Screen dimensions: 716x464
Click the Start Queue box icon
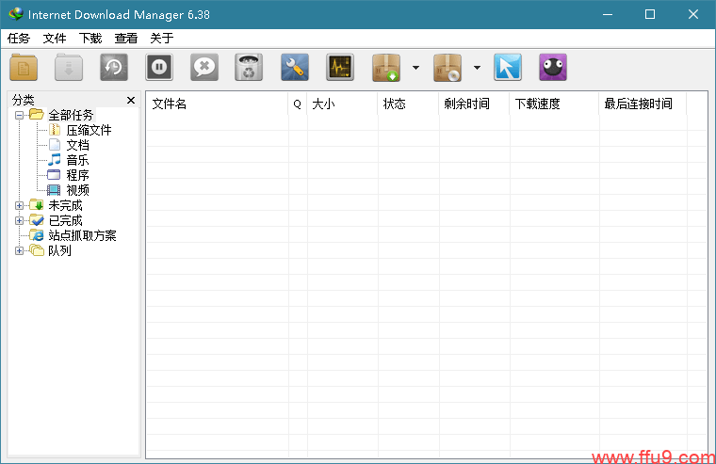point(386,68)
